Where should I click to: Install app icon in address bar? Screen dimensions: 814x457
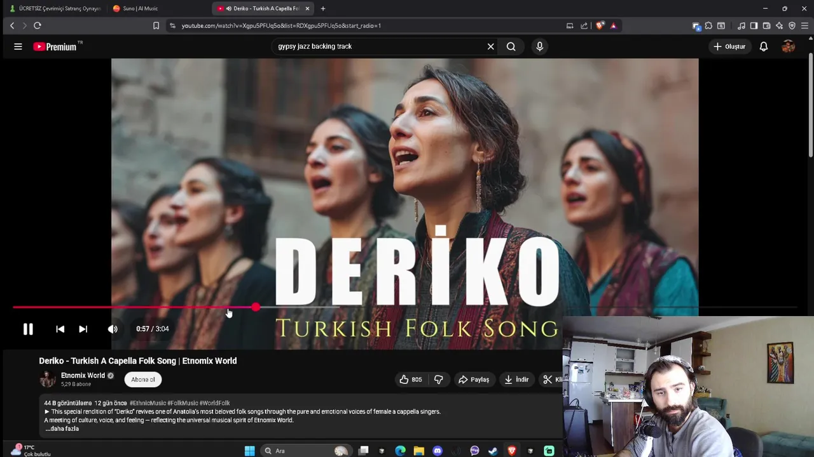click(570, 25)
